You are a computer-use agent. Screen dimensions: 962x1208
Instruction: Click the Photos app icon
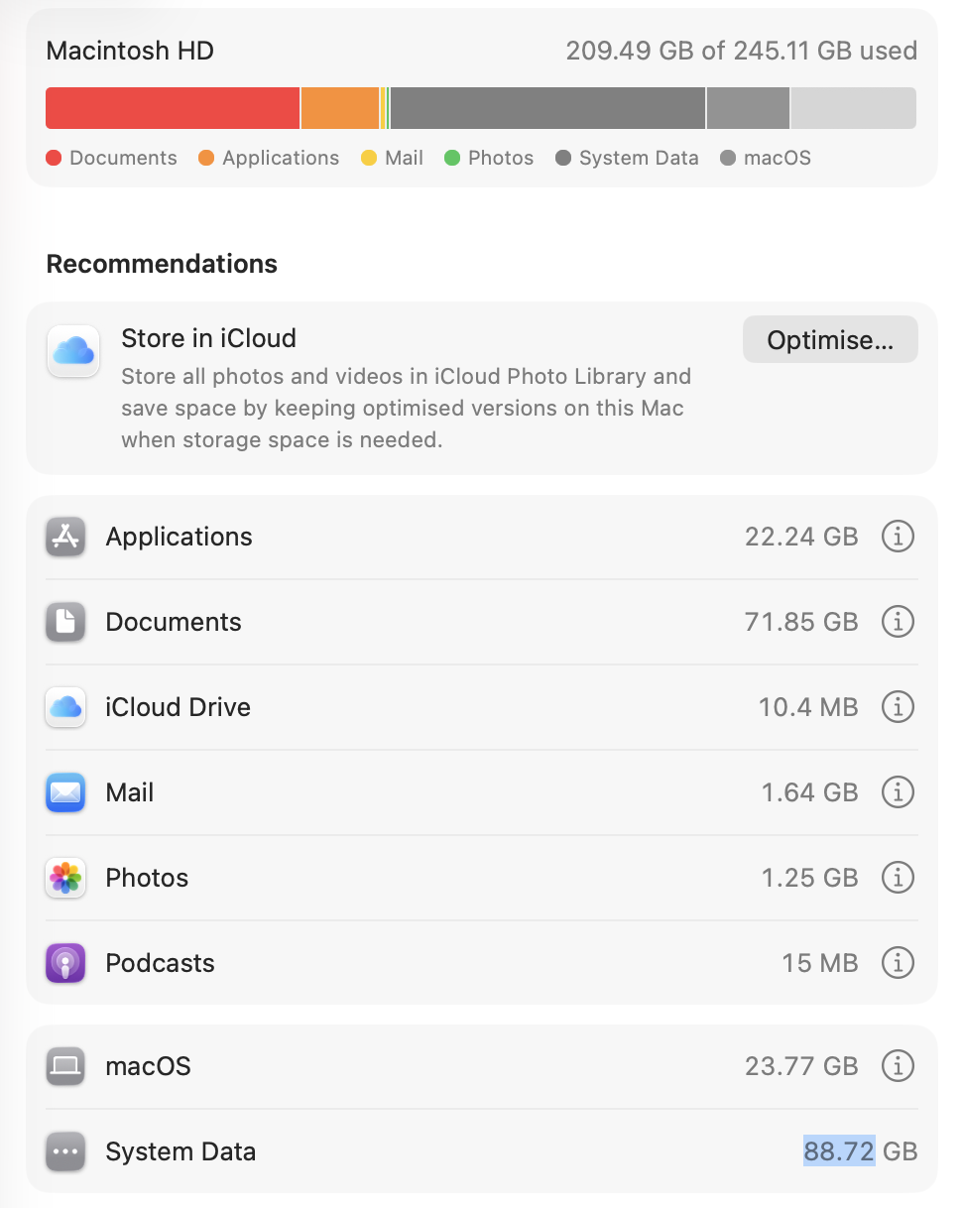[65, 878]
